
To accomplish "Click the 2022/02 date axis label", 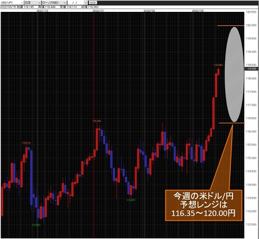I will click(x=149, y=11).
